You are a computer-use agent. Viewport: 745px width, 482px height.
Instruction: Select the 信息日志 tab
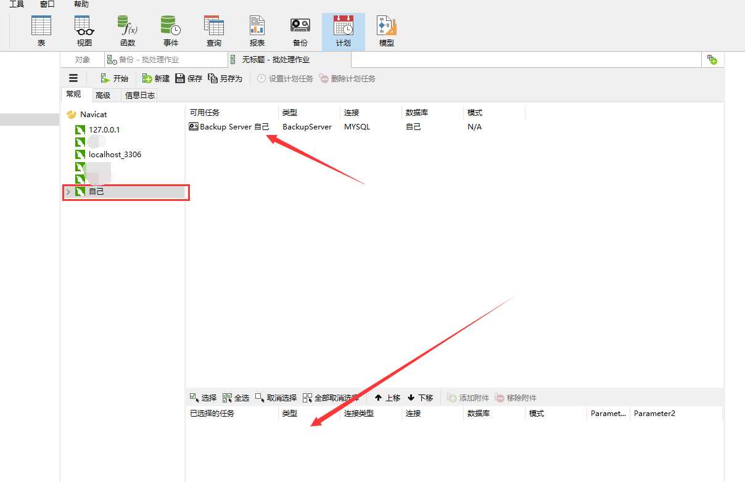pos(140,95)
